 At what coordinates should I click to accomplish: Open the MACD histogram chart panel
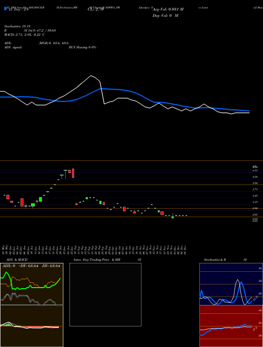point(32,326)
